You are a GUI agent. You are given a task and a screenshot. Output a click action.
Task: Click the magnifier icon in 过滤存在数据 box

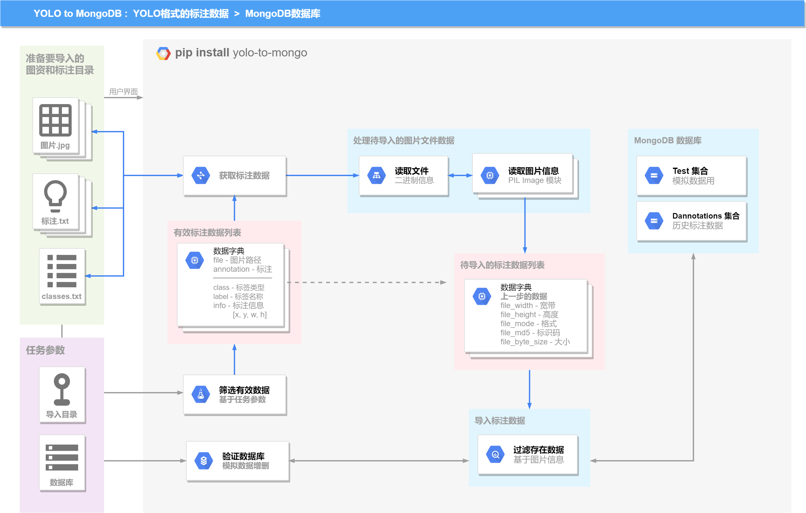495,454
